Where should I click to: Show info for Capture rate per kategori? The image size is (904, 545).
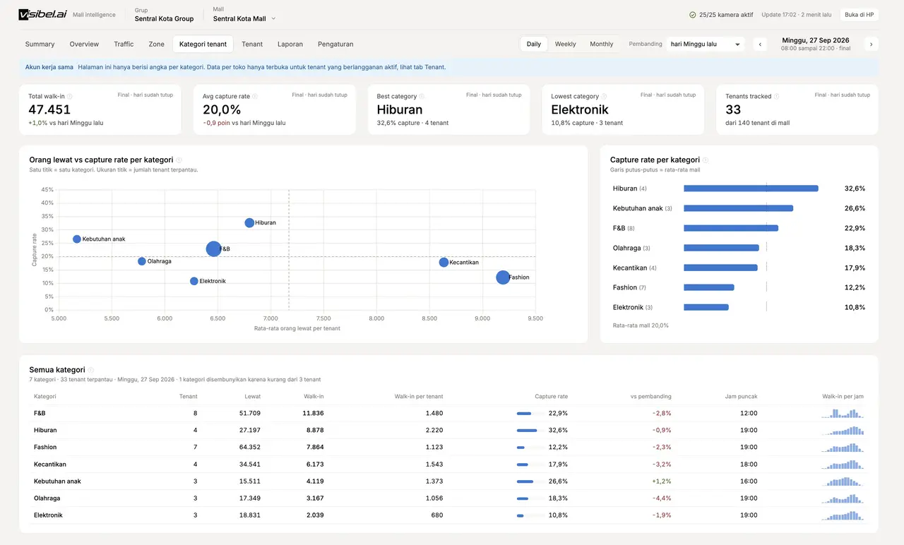pos(706,160)
